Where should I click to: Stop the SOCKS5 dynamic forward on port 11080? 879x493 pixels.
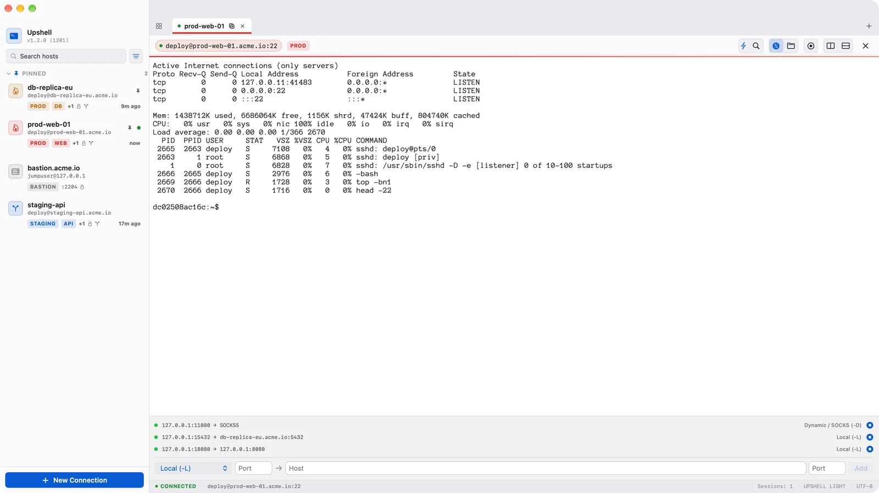tap(870, 425)
